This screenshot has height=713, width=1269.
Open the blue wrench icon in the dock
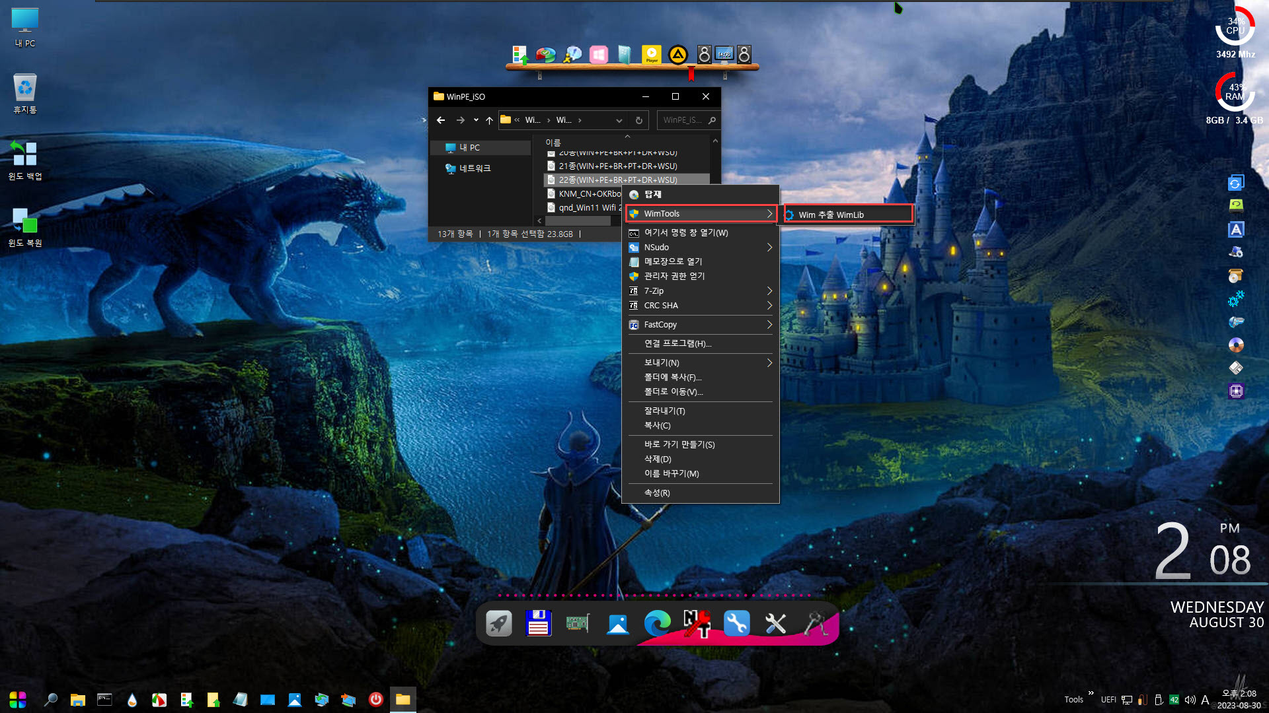[736, 623]
